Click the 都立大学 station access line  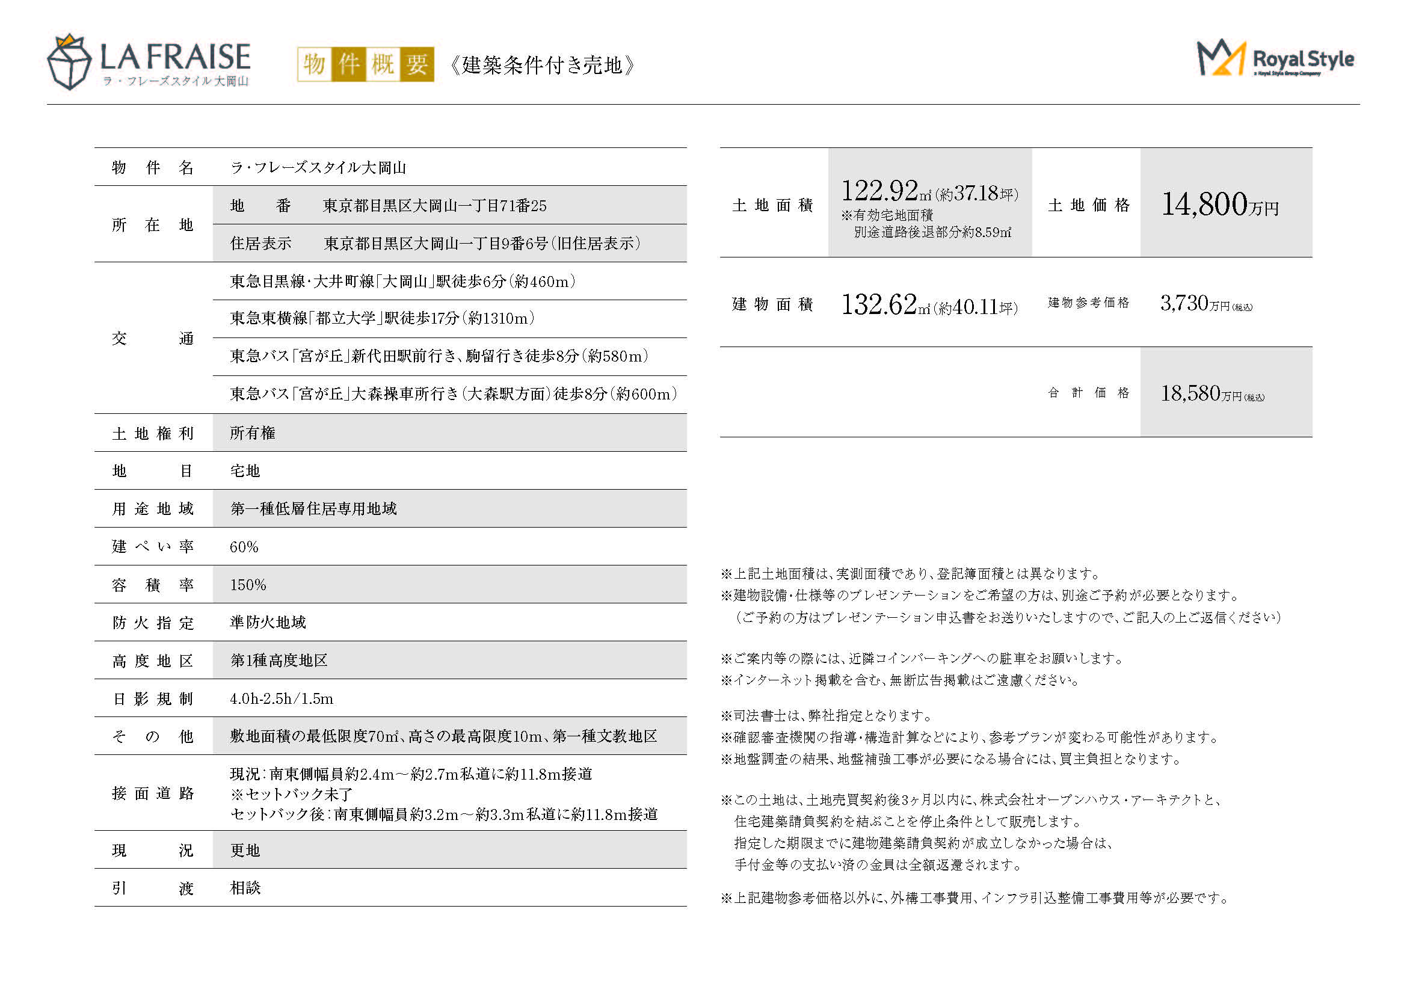(x=382, y=319)
